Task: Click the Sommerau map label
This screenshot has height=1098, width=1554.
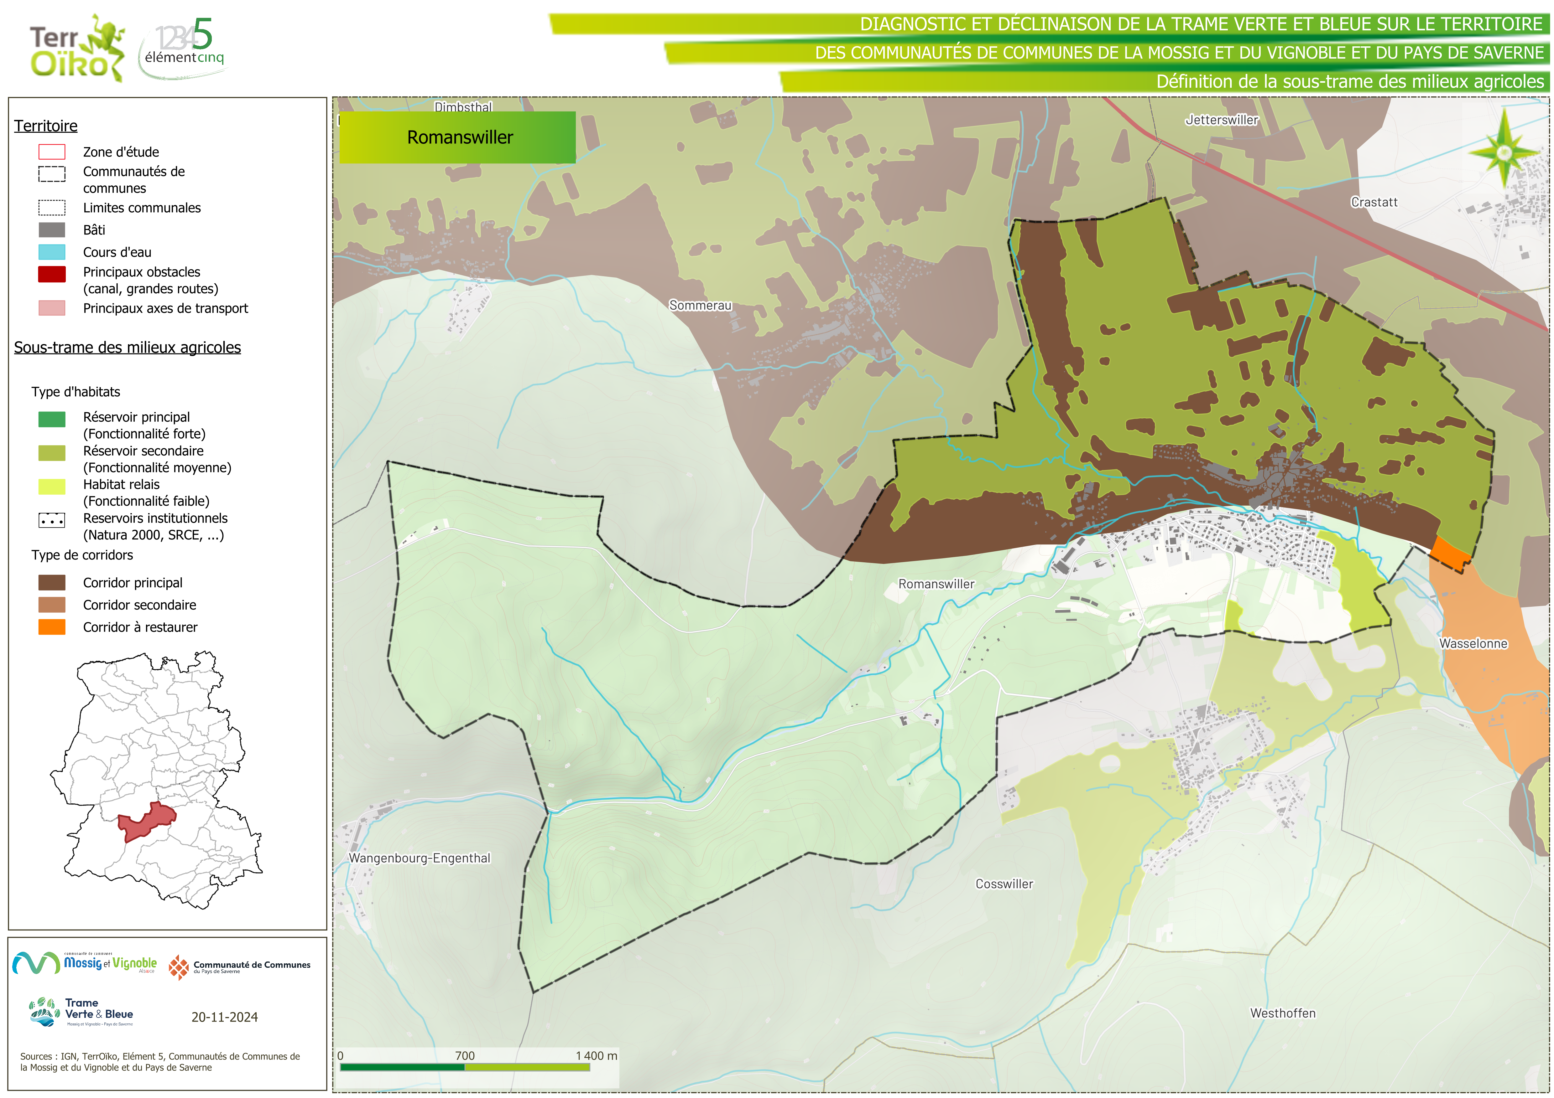Action: click(700, 305)
